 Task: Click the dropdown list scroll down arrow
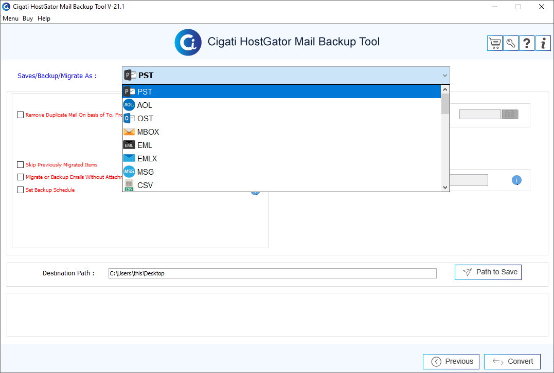coord(445,188)
